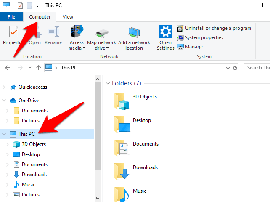Image resolution: width=270 pixels, height=204 pixels.
Task: Open System properties
Action: point(200,37)
